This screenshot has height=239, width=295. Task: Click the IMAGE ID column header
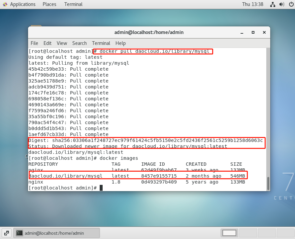point(153,164)
